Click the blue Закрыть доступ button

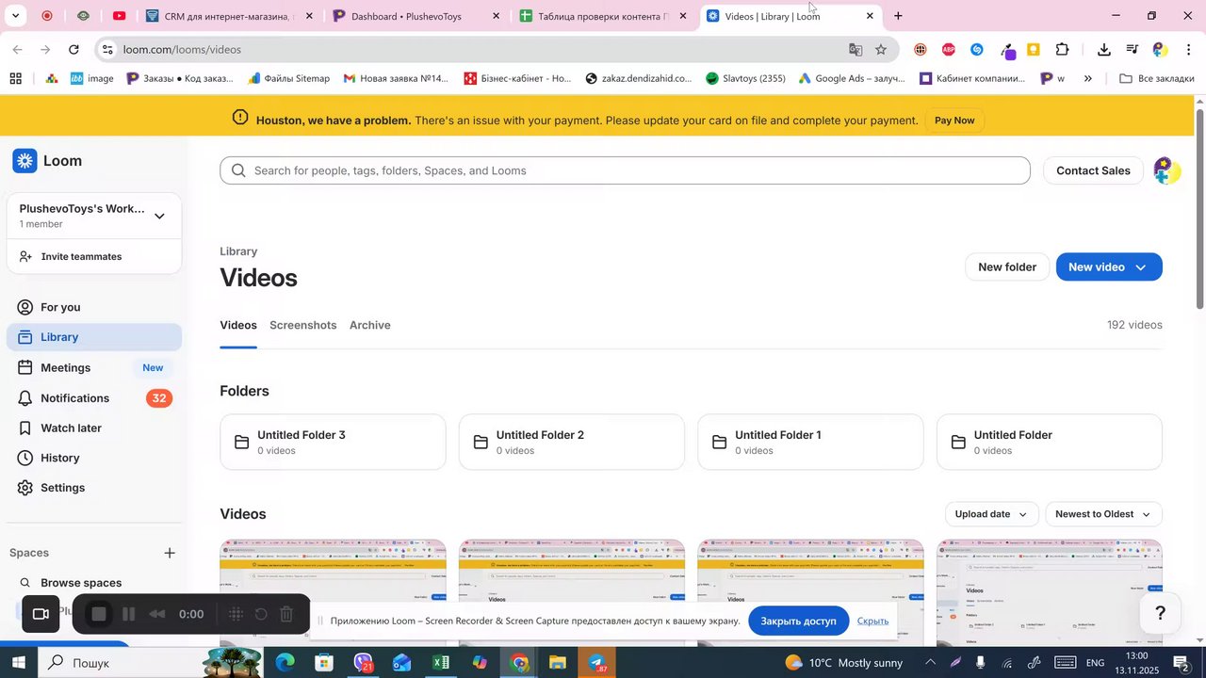click(799, 621)
